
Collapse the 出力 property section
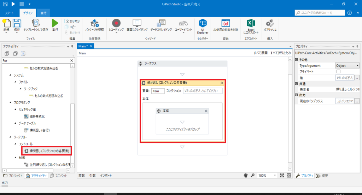coord(297,95)
